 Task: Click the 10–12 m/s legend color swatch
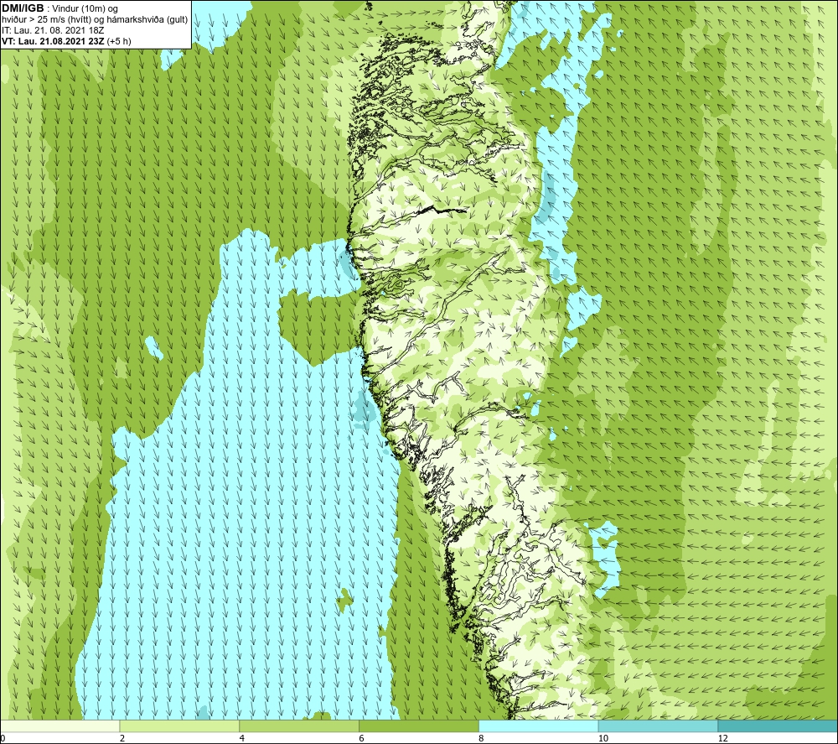click(659, 726)
